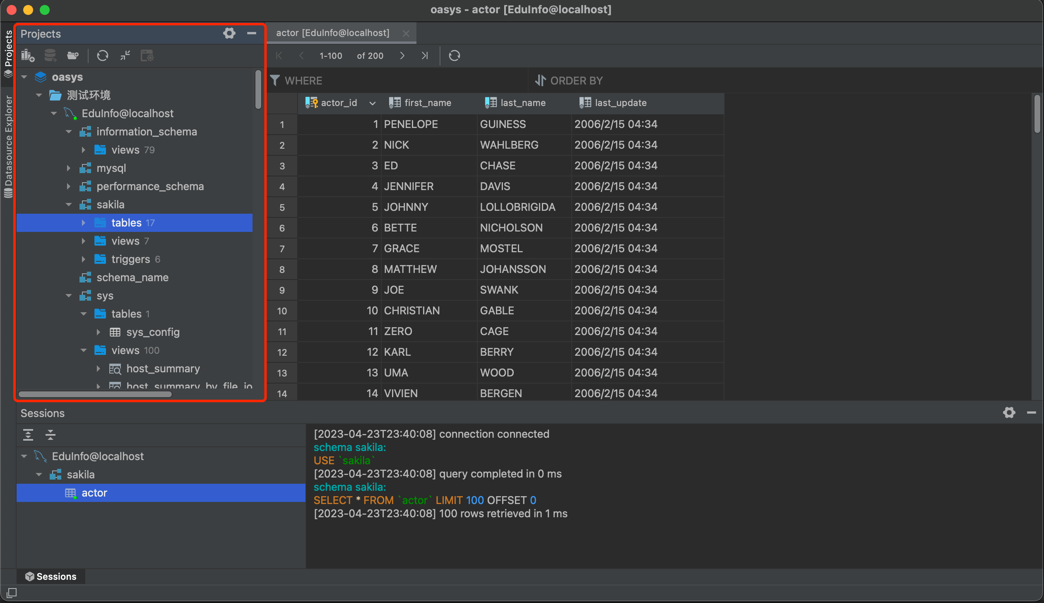This screenshot has height=603, width=1044.
Task: Minimize the Sessions panel
Action: [1031, 412]
